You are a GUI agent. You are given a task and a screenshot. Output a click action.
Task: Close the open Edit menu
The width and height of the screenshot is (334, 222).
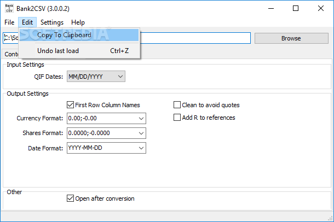tap(27, 22)
